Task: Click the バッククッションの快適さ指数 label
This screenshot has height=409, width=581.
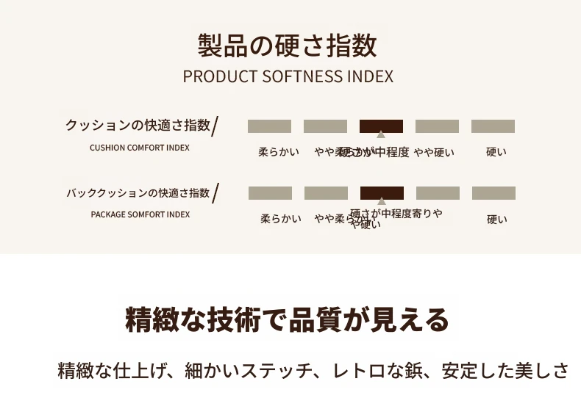Action: click(138, 192)
